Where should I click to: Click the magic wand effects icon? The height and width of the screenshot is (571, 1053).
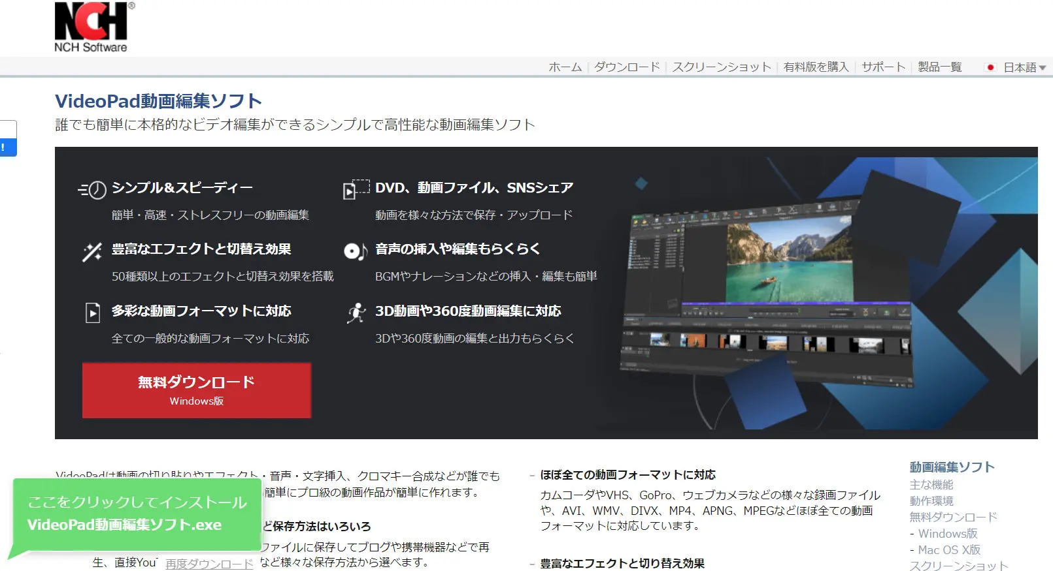92,252
